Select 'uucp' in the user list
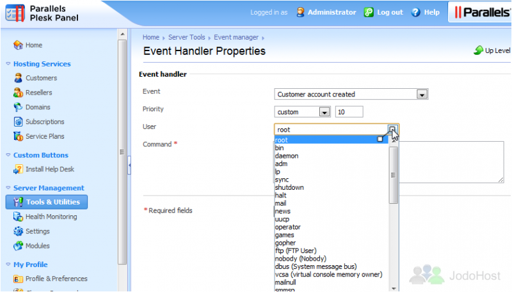The width and height of the screenshot is (512, 292). [332, 219]
